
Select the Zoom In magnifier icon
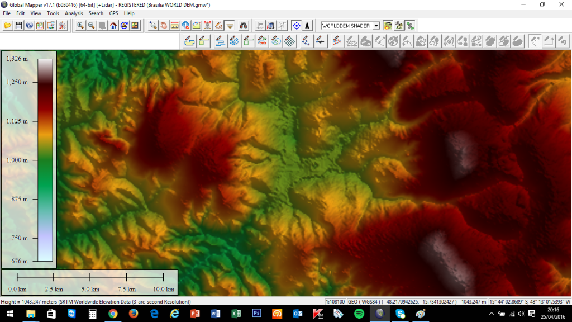(x=80, y=25)
